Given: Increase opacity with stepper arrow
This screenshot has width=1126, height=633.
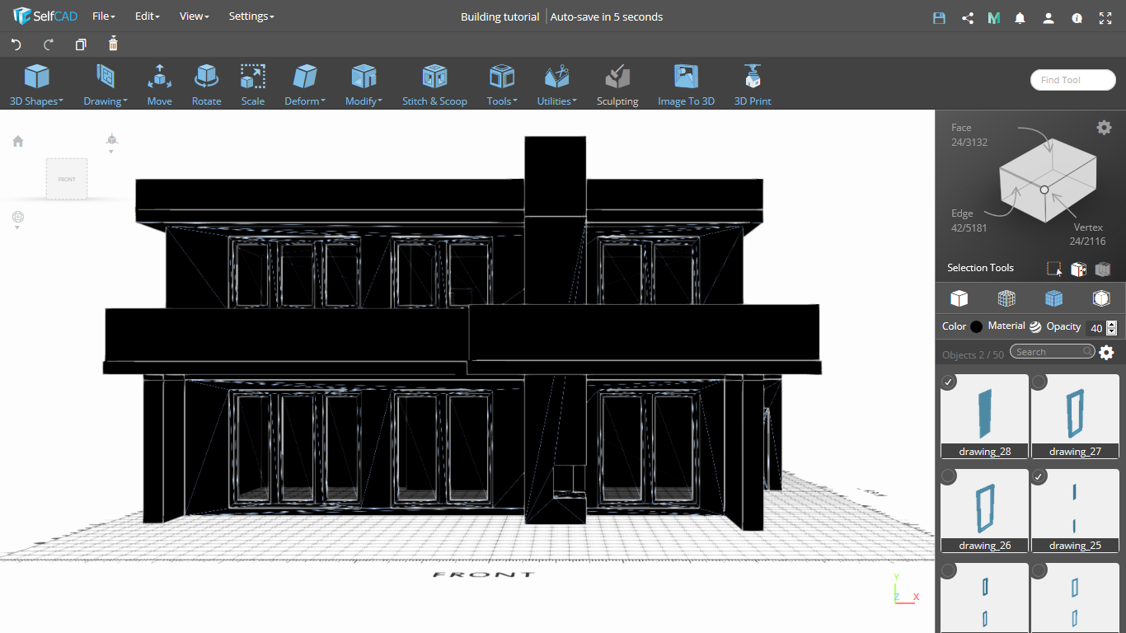Looking at the screenshot, I should (x=1111, y=324).
